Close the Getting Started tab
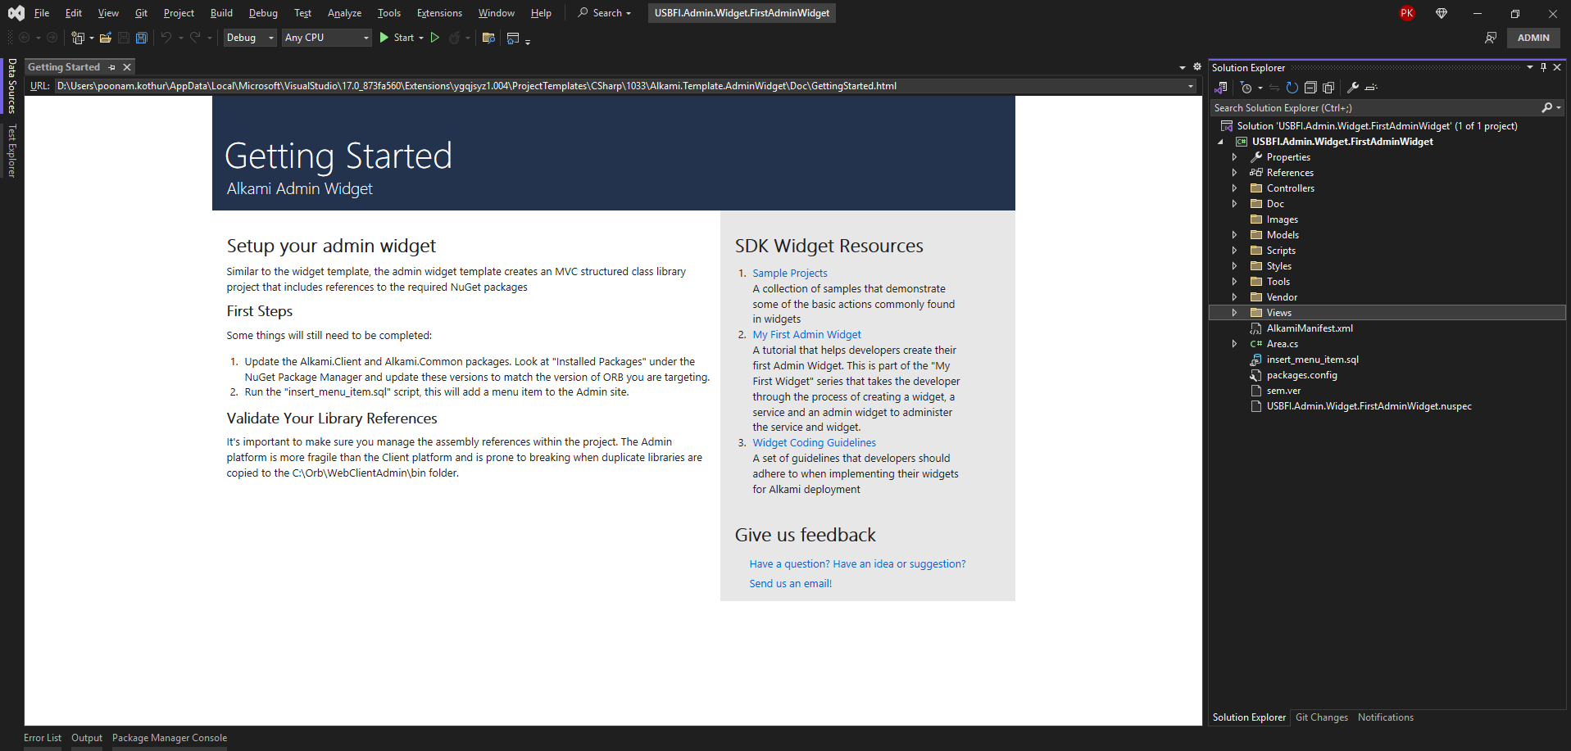1571x751 pixels. tap(127, 67)
